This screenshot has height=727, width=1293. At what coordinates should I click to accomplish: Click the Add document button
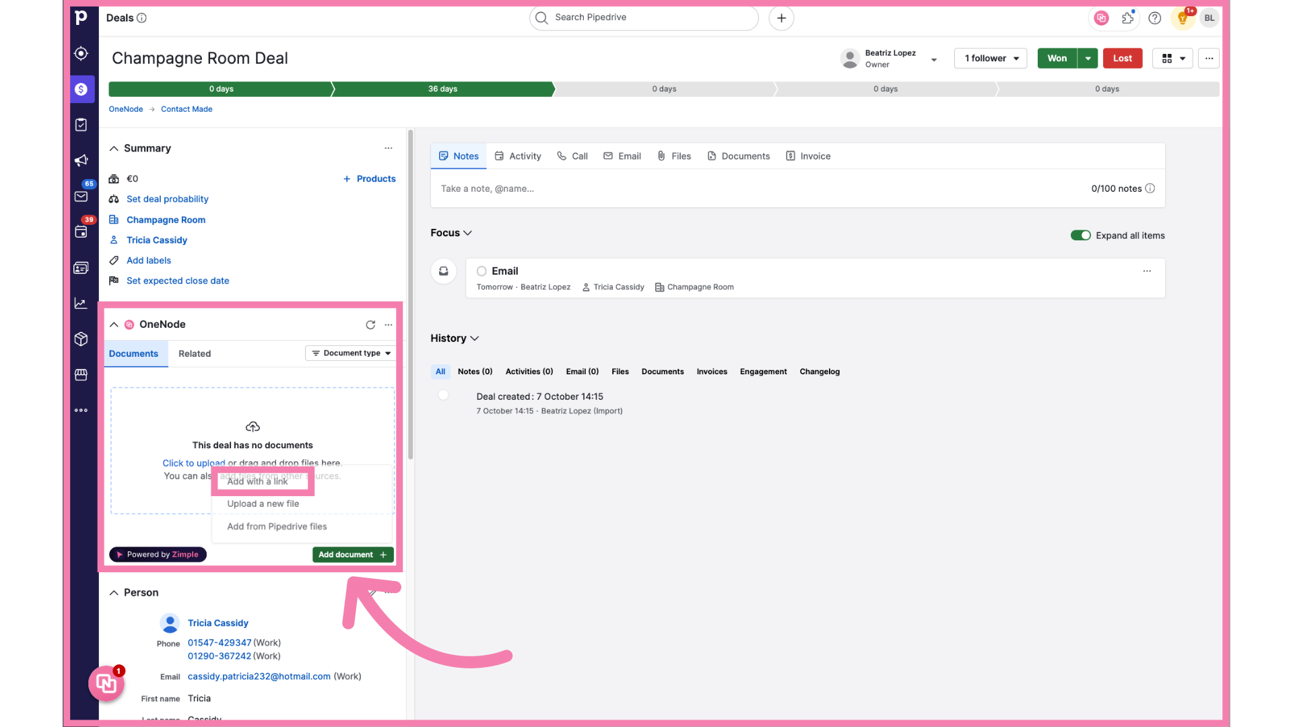pos(352,555)
